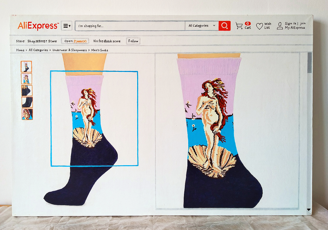
Task: Open the Shop2850057 Store link
Action: pos(42,41)
